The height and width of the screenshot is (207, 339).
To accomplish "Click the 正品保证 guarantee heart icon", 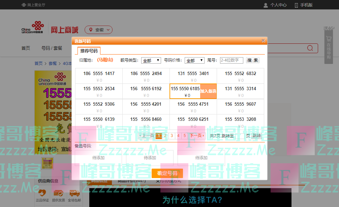I will coord(42,194).
